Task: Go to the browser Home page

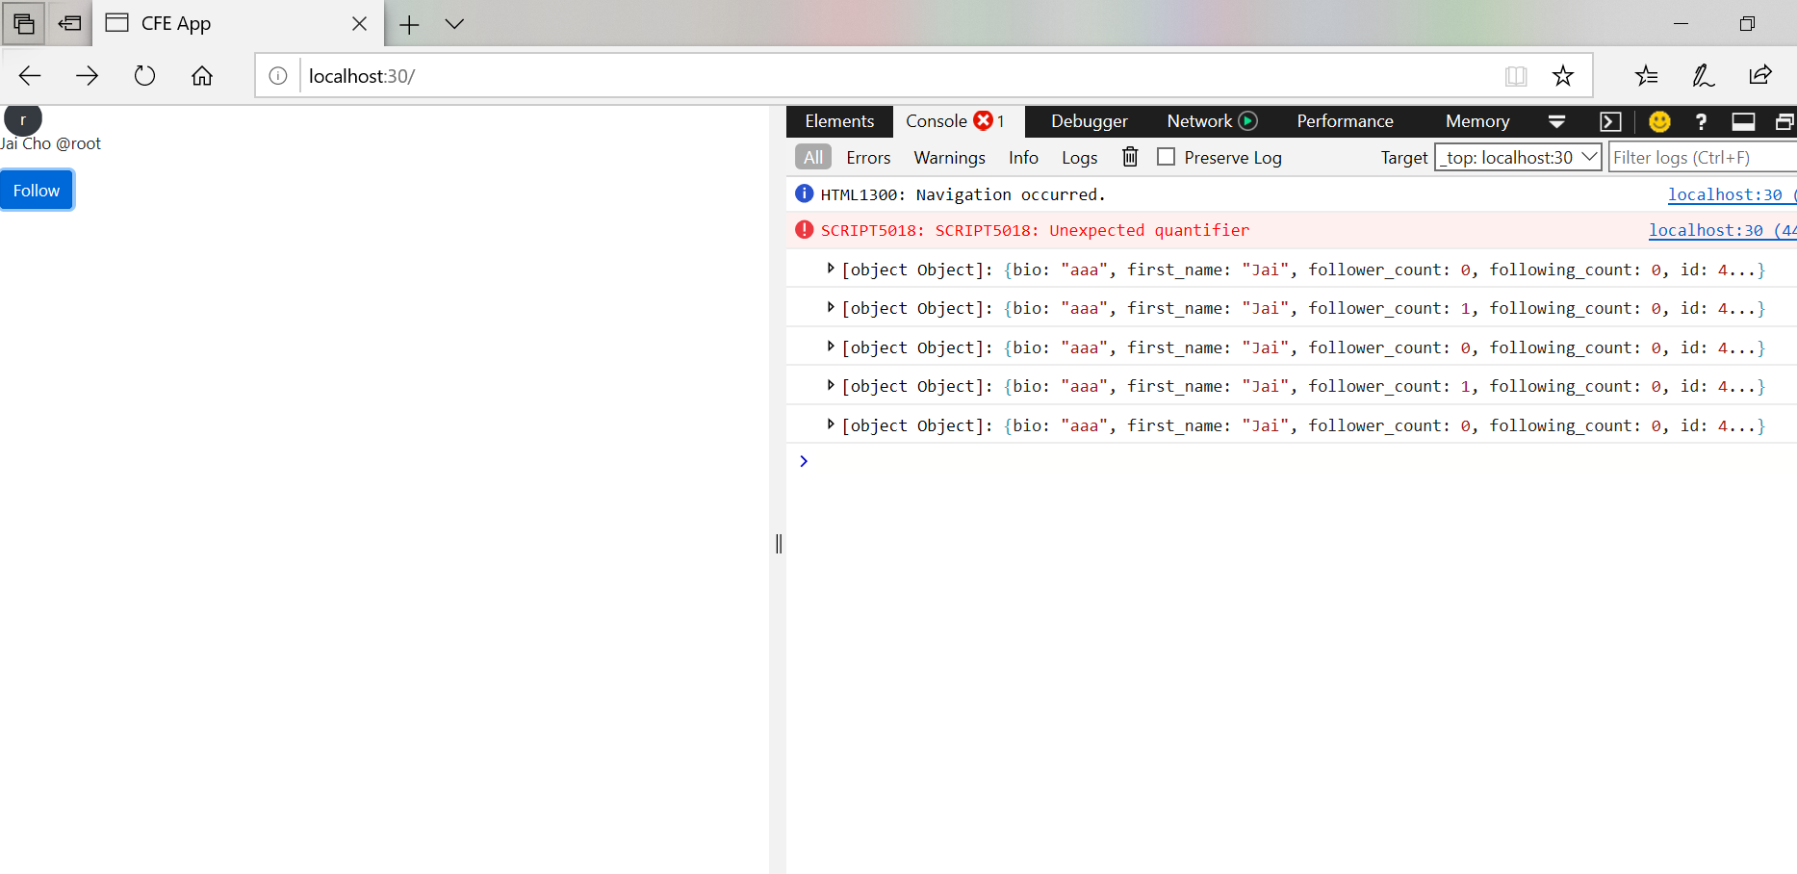Action: (x=202, y=76)
